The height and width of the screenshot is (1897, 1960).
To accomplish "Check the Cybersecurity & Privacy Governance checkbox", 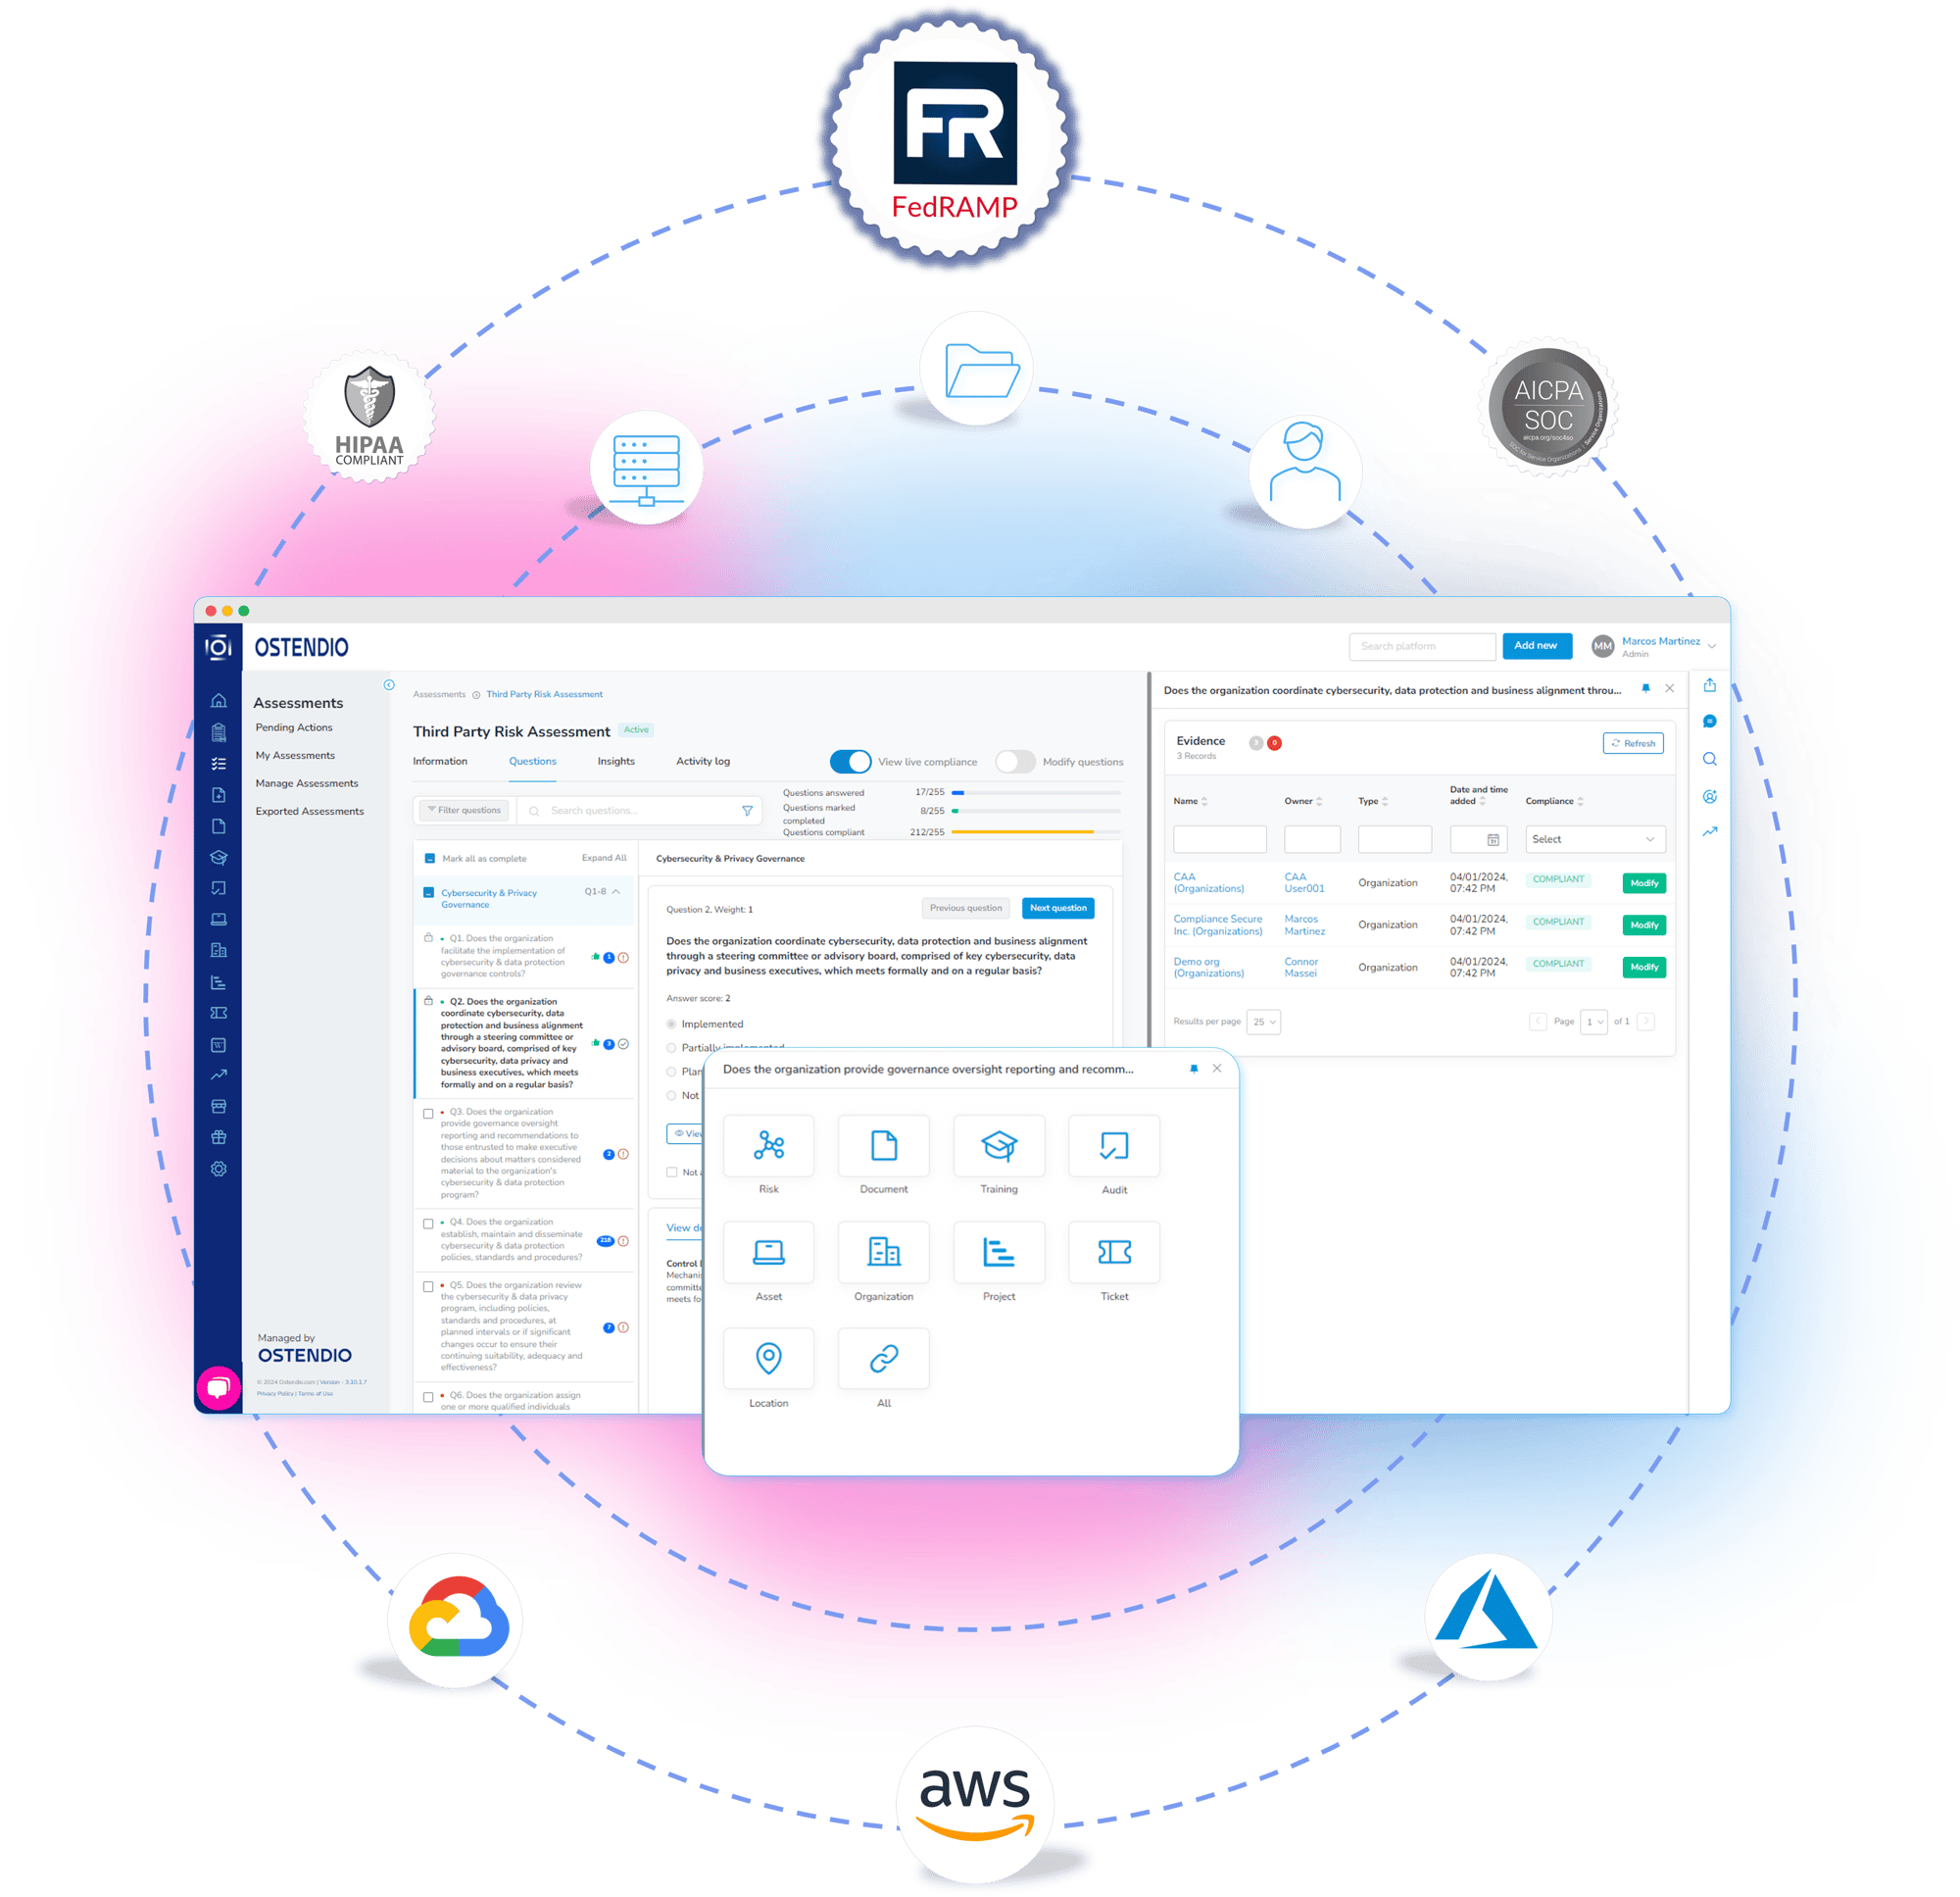I will click(429, 893).
